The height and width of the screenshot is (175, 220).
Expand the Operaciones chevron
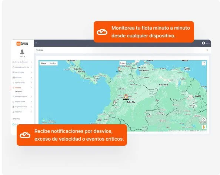coord(31,83)
